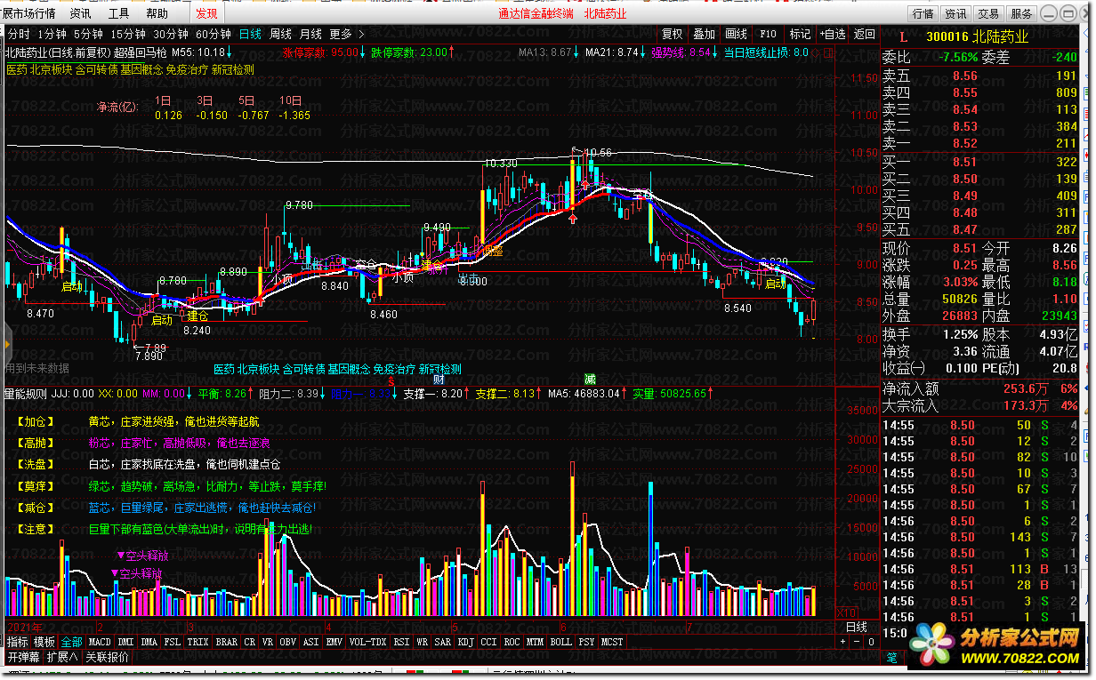Switch chart to 30分钟 period
This screenshot has height=680, width=1096.
[x=171, y=34]
